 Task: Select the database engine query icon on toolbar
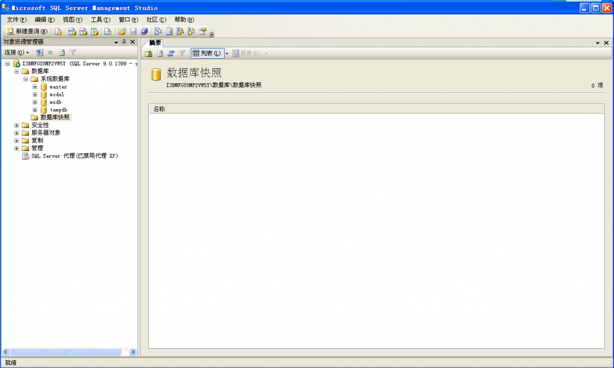coord(58,31)
